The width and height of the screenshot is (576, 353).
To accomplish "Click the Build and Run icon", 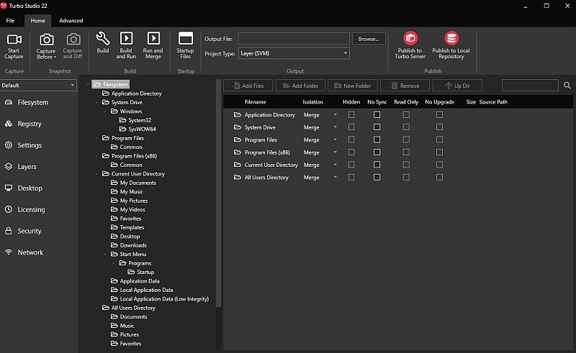I will pyautogui.click(x=127, y=38).
